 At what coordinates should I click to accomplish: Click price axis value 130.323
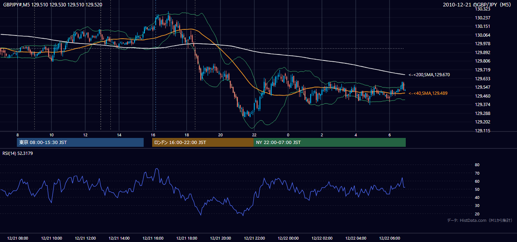[483, 9]
